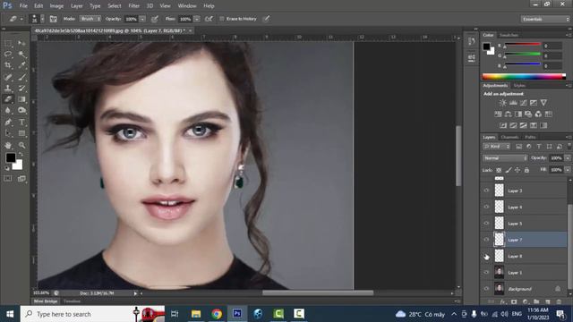Click the Change Screen Mode icon
Screen dimensions: 573x322
(x=21, y=179)
